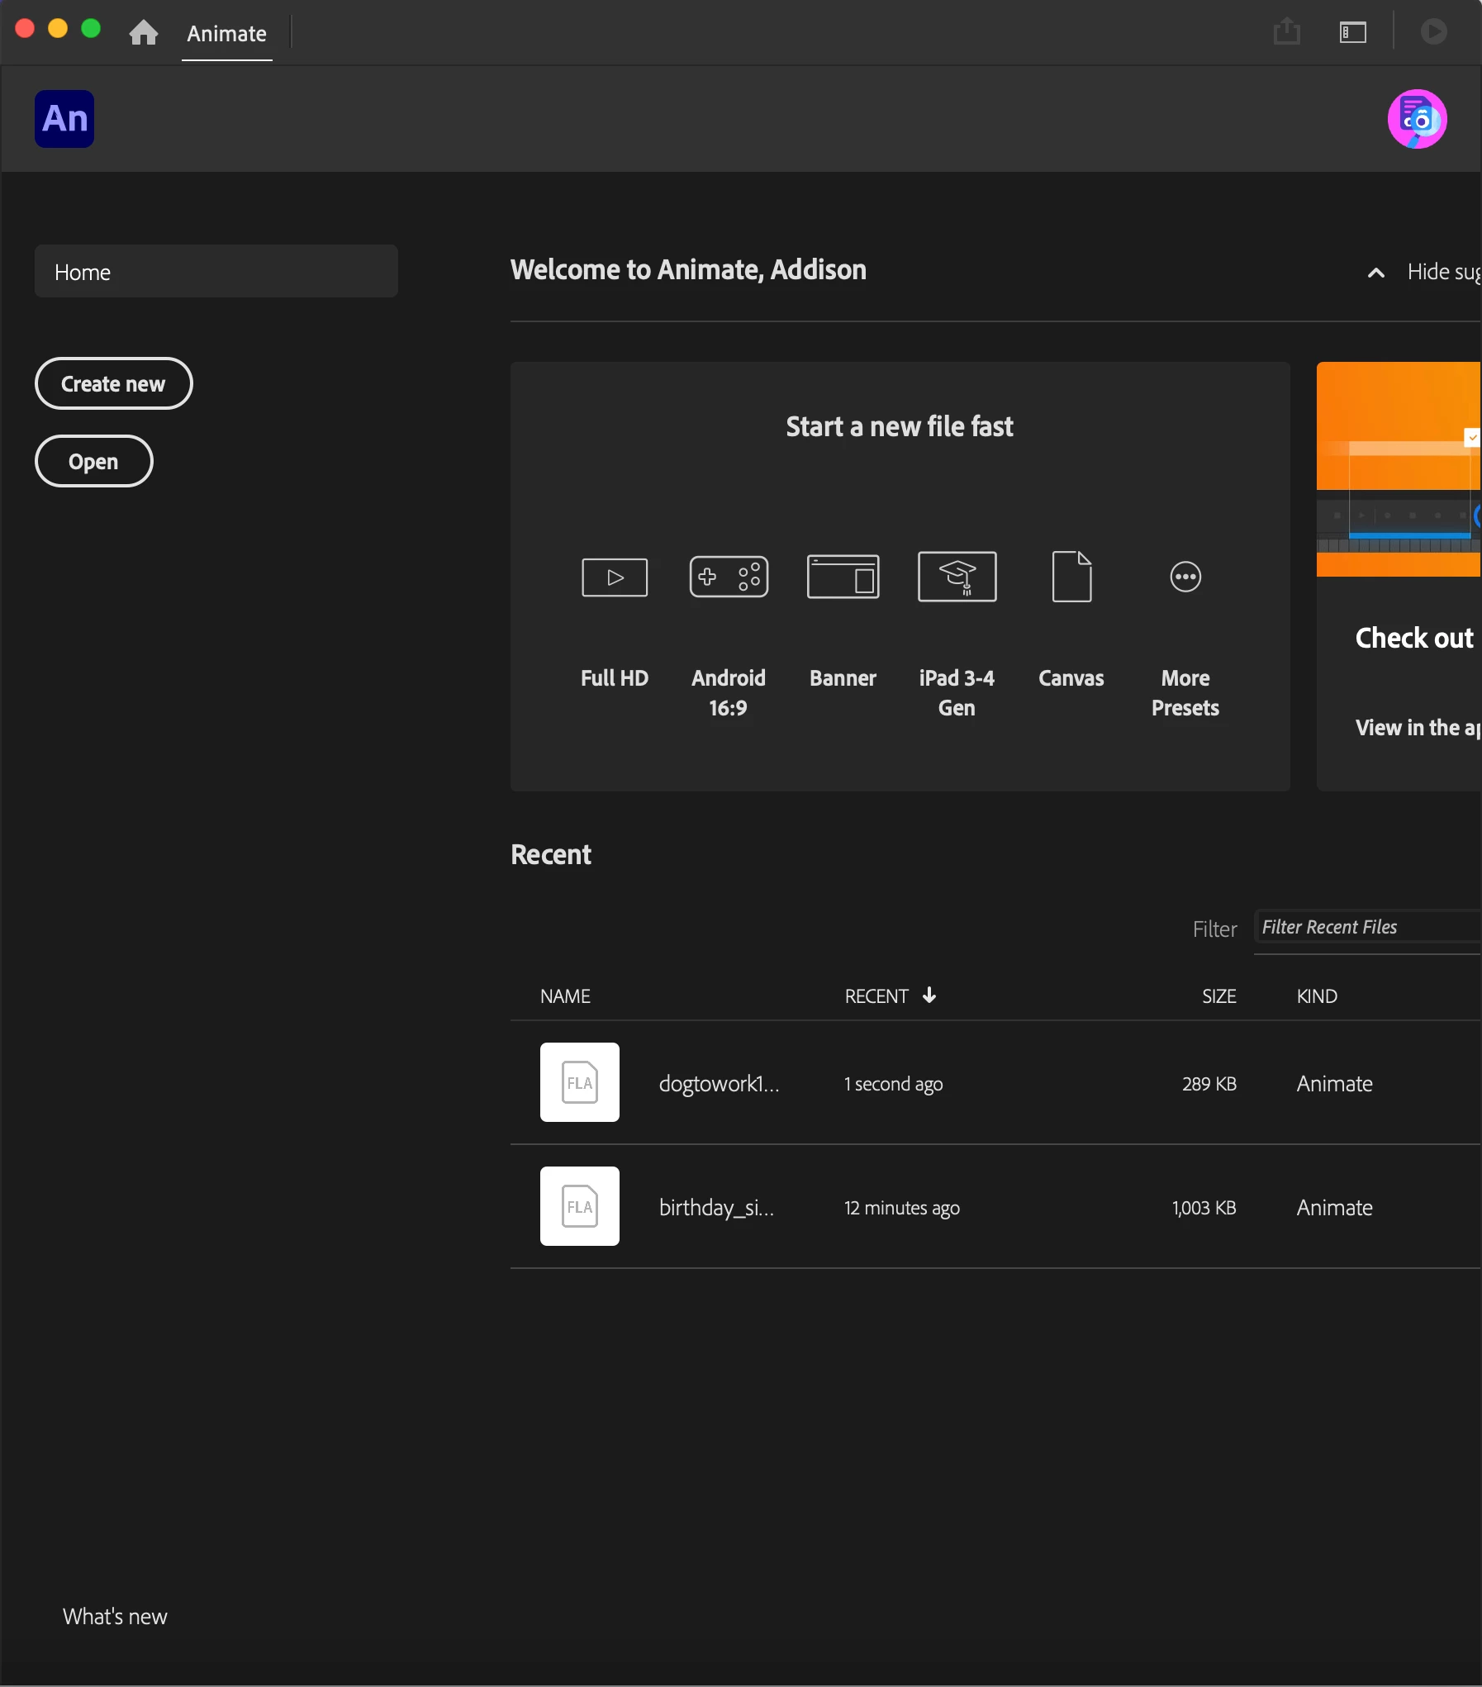
Task: Click the 289 KB size cell
Action: tap(1209, 1084)
